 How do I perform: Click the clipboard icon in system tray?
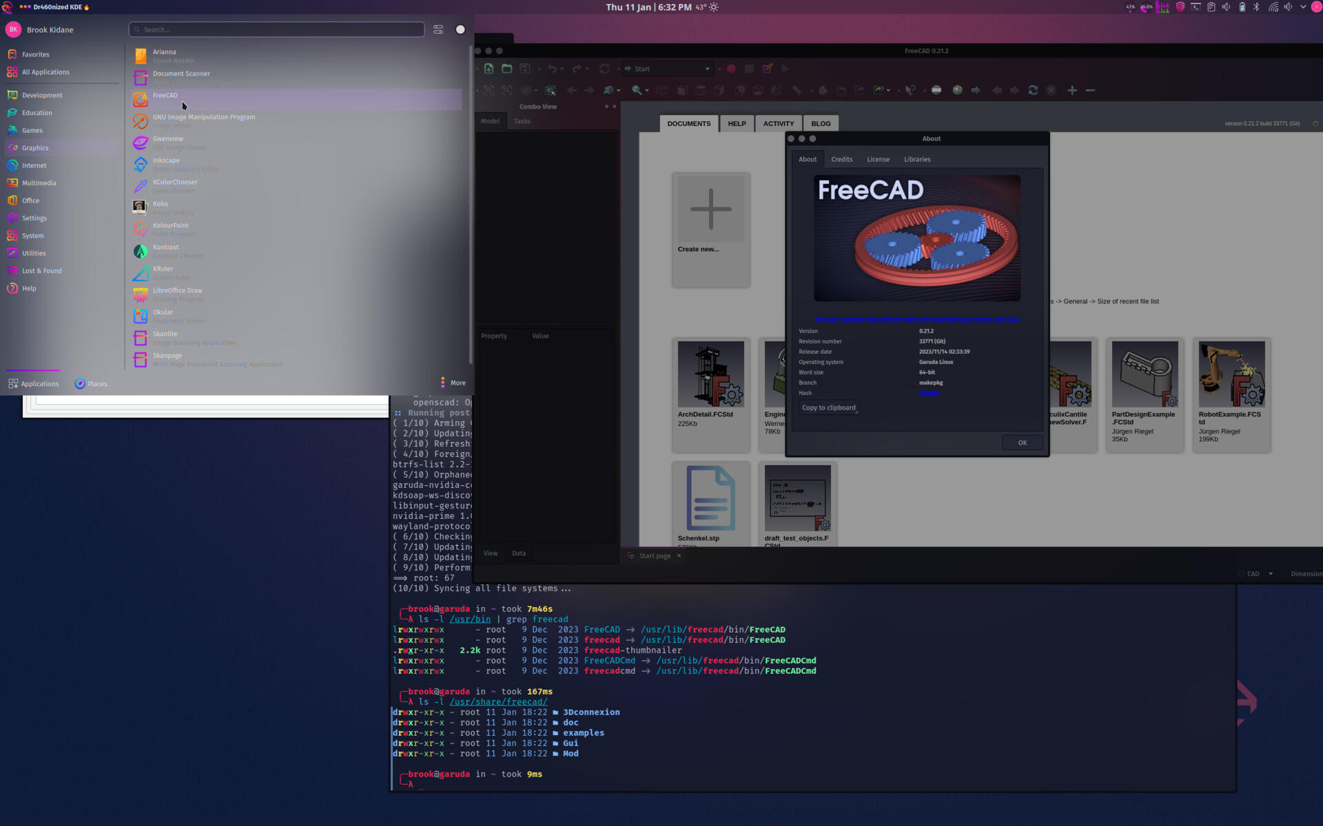1211,7
